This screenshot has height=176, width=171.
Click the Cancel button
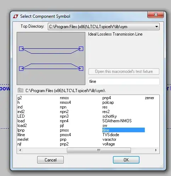pos(50,160)
